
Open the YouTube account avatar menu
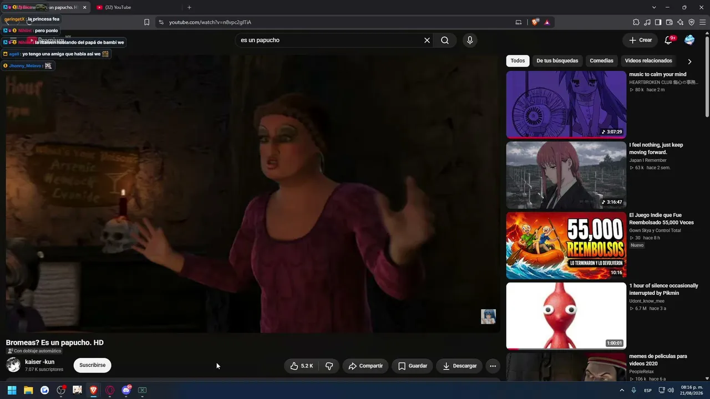pos(689,40)
